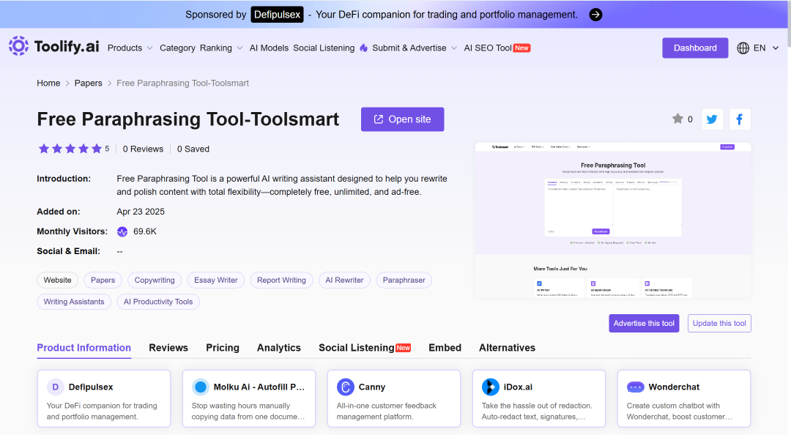Click the Essay Writer tag
The image size is (791, 435).
coord(216,280)
